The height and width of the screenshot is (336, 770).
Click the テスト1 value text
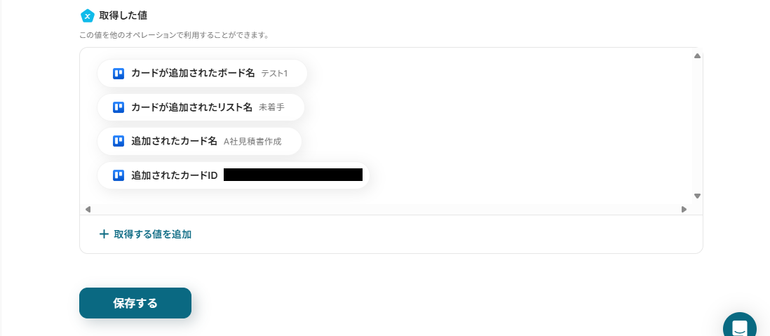click(274, 74)
